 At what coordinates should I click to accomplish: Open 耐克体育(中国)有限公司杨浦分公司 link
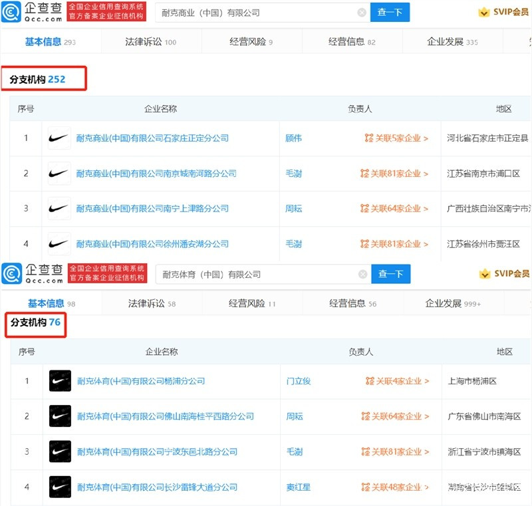pyautogui.click(x=141, y=381)
